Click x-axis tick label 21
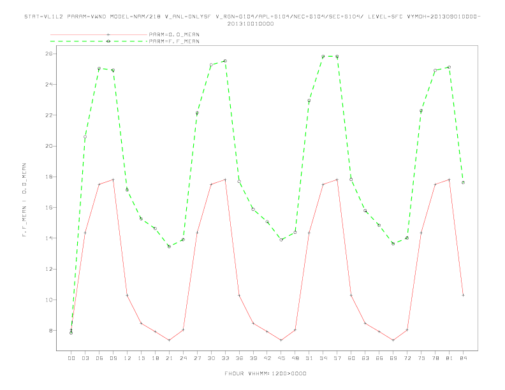Screen dimensions: 505x390 click(169, 358)
